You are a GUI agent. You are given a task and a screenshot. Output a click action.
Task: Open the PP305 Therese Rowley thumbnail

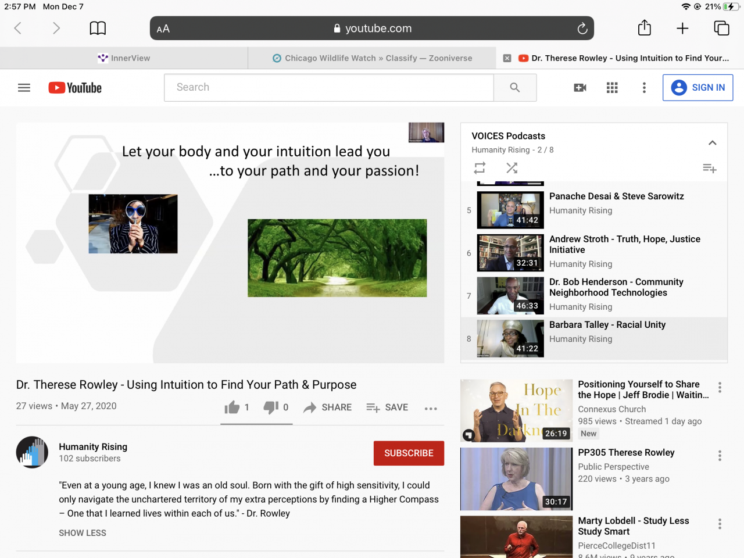(x=516, y=479)
